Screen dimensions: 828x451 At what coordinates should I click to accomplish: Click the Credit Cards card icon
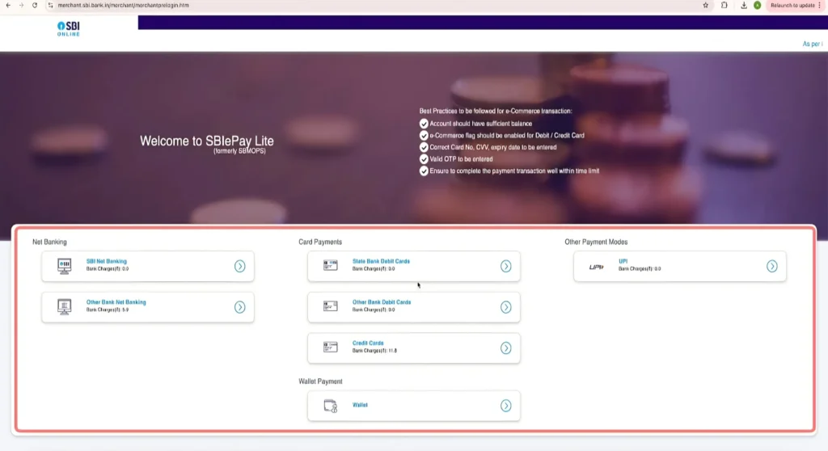click(x=330, y=347)
